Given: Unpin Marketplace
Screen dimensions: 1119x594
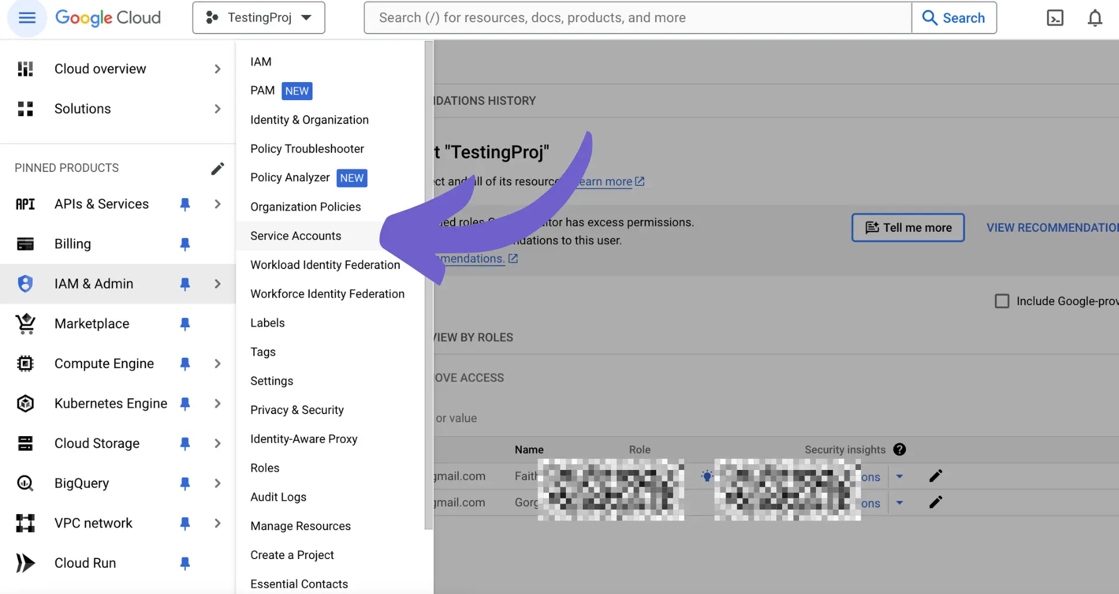Looking at the screenshot, I should tap(185, 324).
